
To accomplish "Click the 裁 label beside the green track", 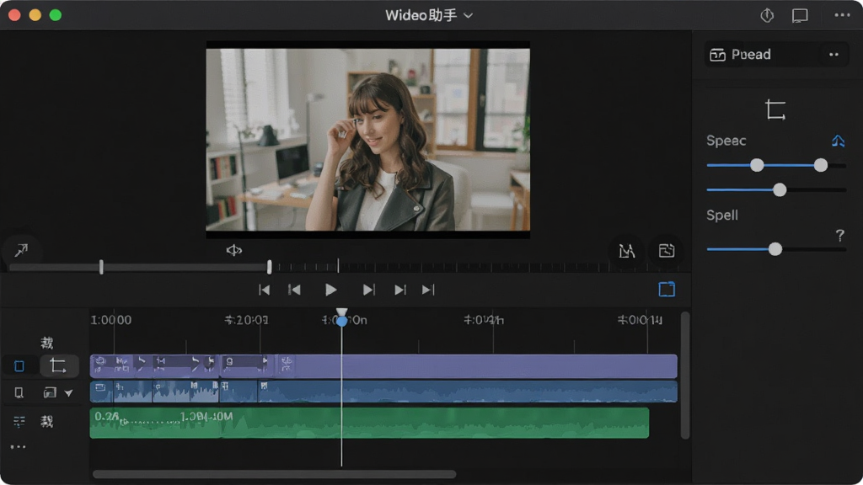I will 47,422.
